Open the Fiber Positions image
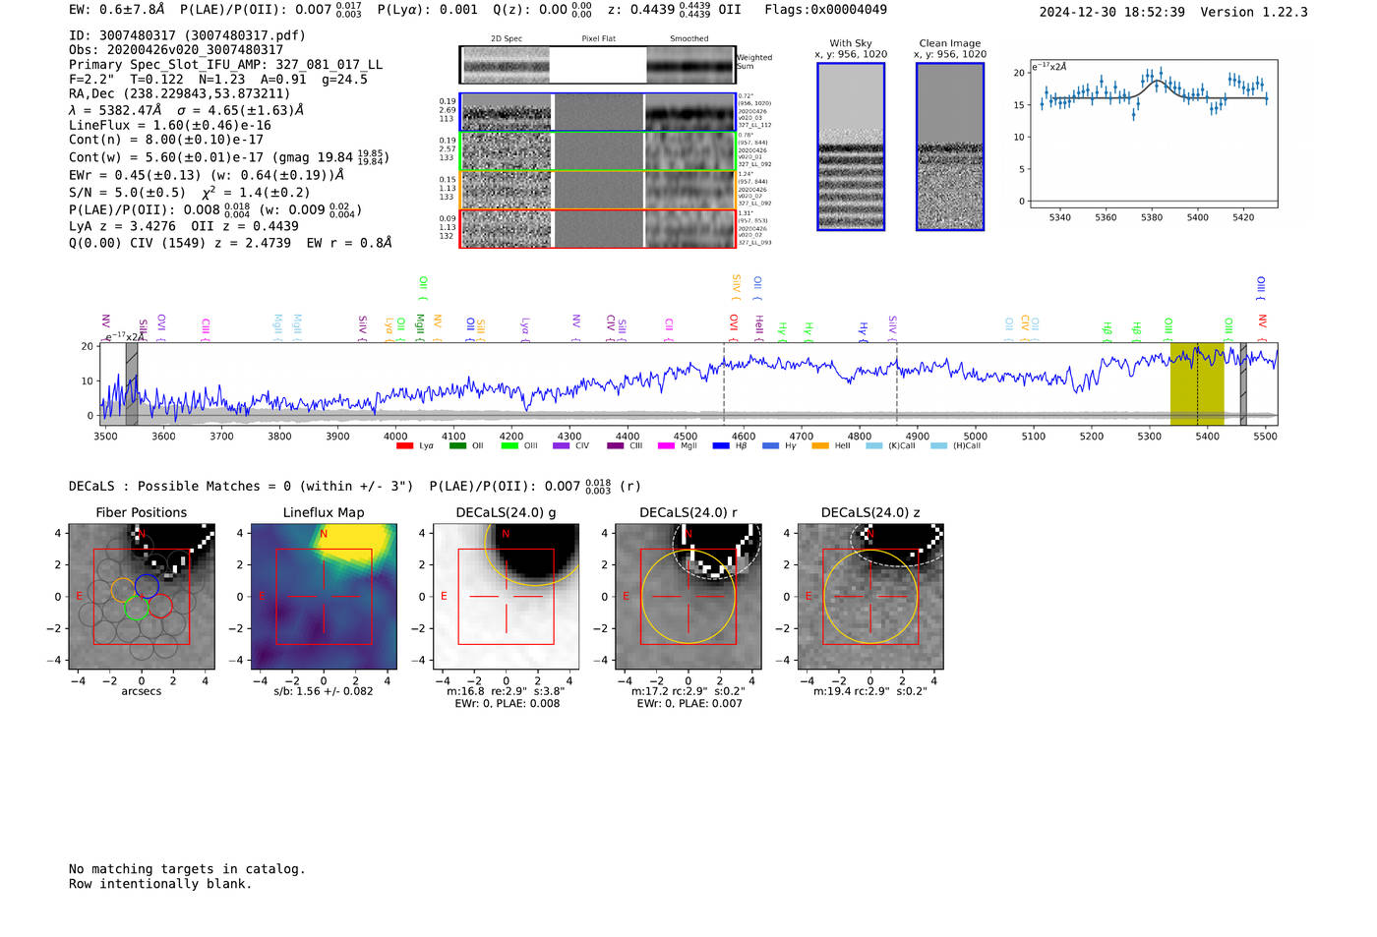Screen dimensions: 1377x937 pos(142,597)
